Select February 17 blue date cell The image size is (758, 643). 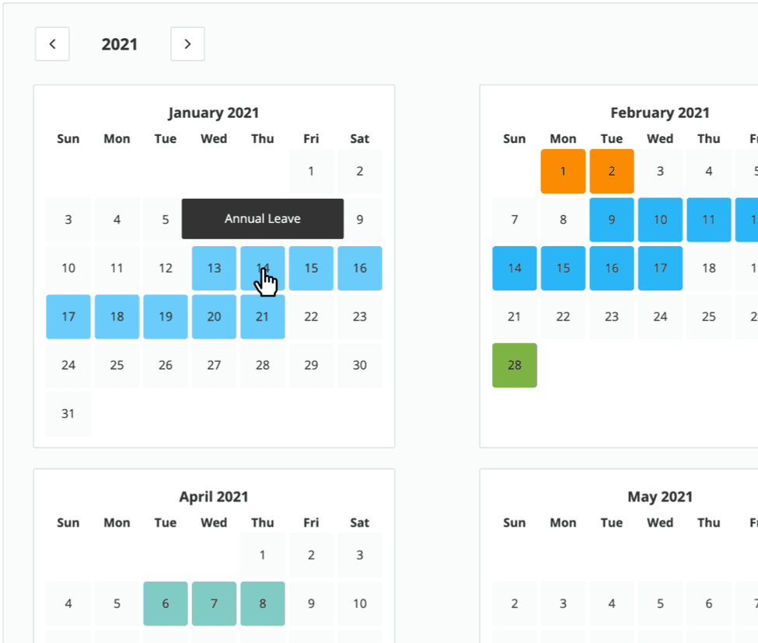660,269
